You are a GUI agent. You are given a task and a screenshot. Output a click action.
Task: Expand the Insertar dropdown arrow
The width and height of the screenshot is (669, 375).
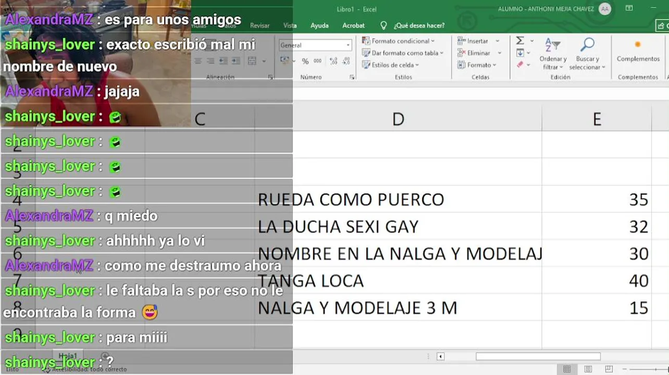[497, 41]
